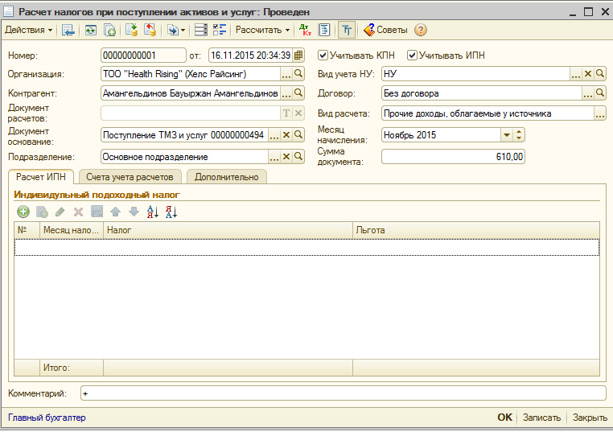Open Вид учета НУ via magnifier
Viewport: 613px width, 432px height.
coord(599,74)
